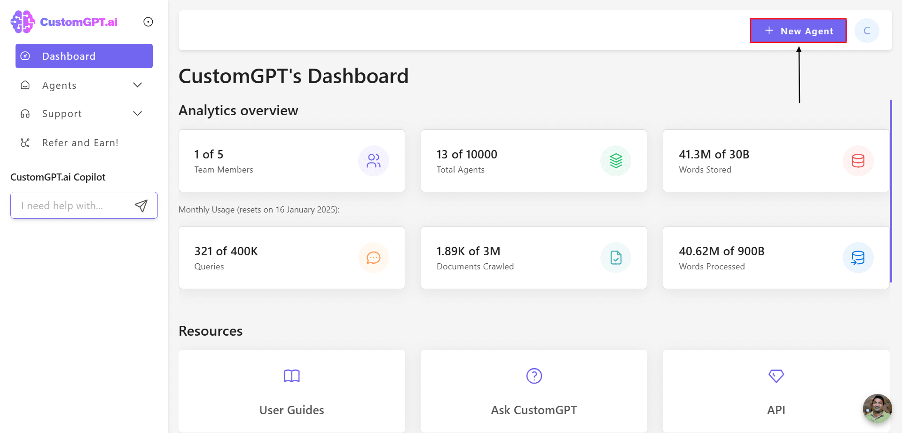Expand the Support menu chevron
The height and width of the screenshot is (433, 902).
[137, 114]
